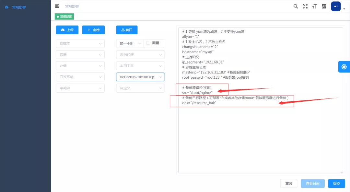This screenshot has height=192, width=350.
Task: Open the font size icon
Action: (314, 6)
